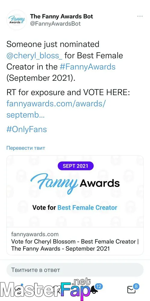
Task: Open the @FannyAwardsBot handle
Action: pos(55,23)
